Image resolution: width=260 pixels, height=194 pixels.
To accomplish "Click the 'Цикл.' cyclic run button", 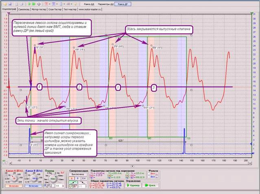I will (151, 185).
